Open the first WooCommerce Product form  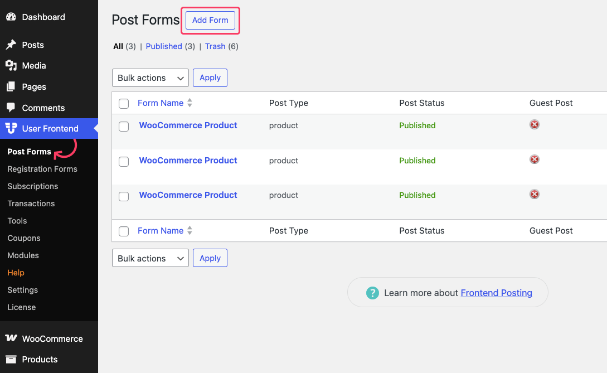pos(188,125)
